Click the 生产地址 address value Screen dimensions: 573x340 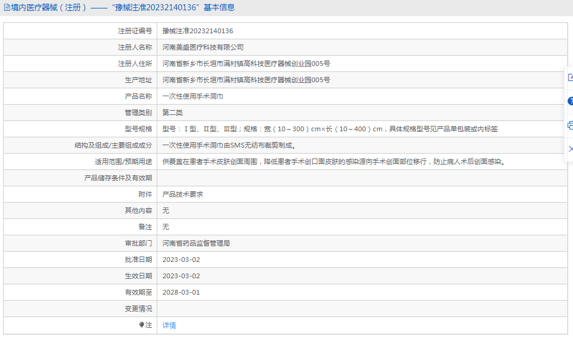click(246, 80)
